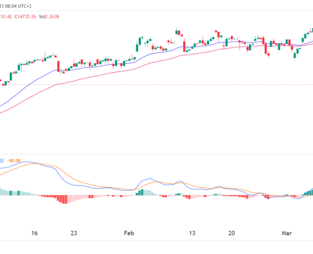Select the orange -98.08 MACD signal value
This screenshot has width=313, height=254.
click(x=14, y=161)
